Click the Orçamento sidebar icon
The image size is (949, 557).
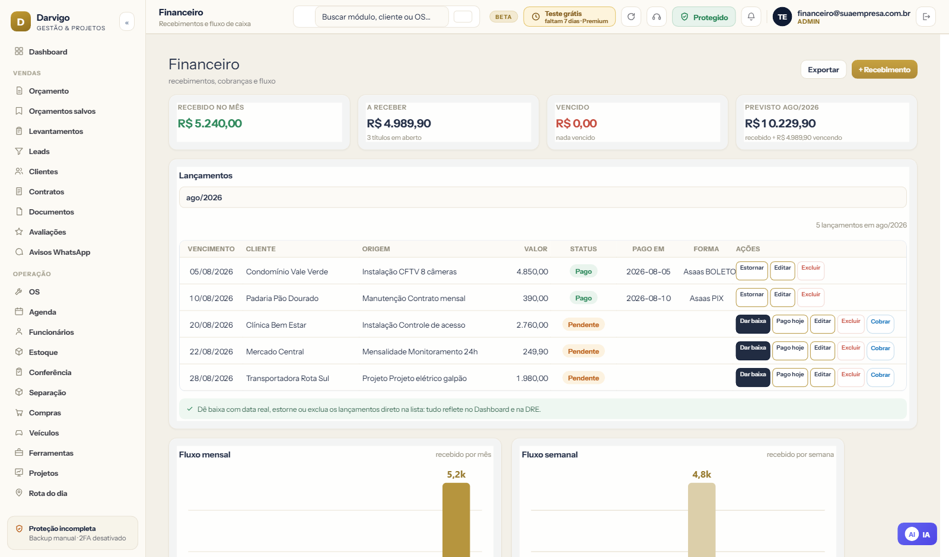(19, 91)
